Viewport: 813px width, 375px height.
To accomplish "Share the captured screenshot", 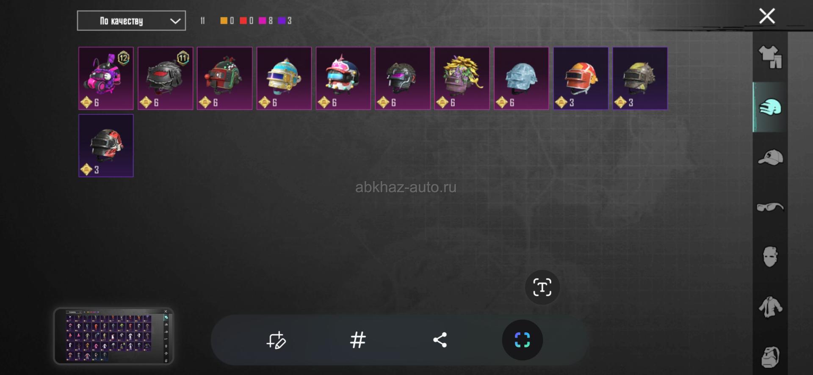I will 440,340.
